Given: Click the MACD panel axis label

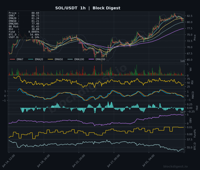Looking at the screenshot, I should [x=193, y=95].
